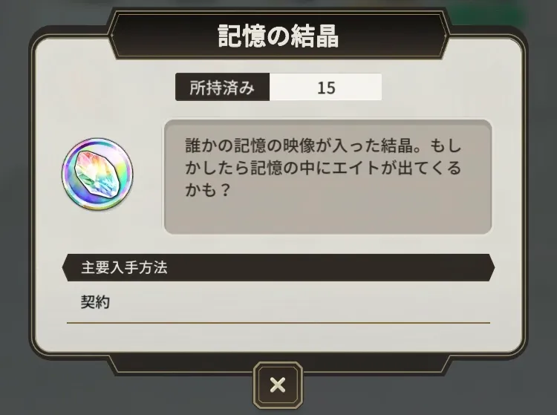Click the 主要入手方法 section header bar
The image size is (557, 415).
coord(278,268)
